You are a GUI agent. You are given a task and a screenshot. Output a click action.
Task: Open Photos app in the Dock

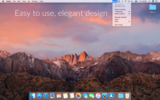(x=78, y=96)
